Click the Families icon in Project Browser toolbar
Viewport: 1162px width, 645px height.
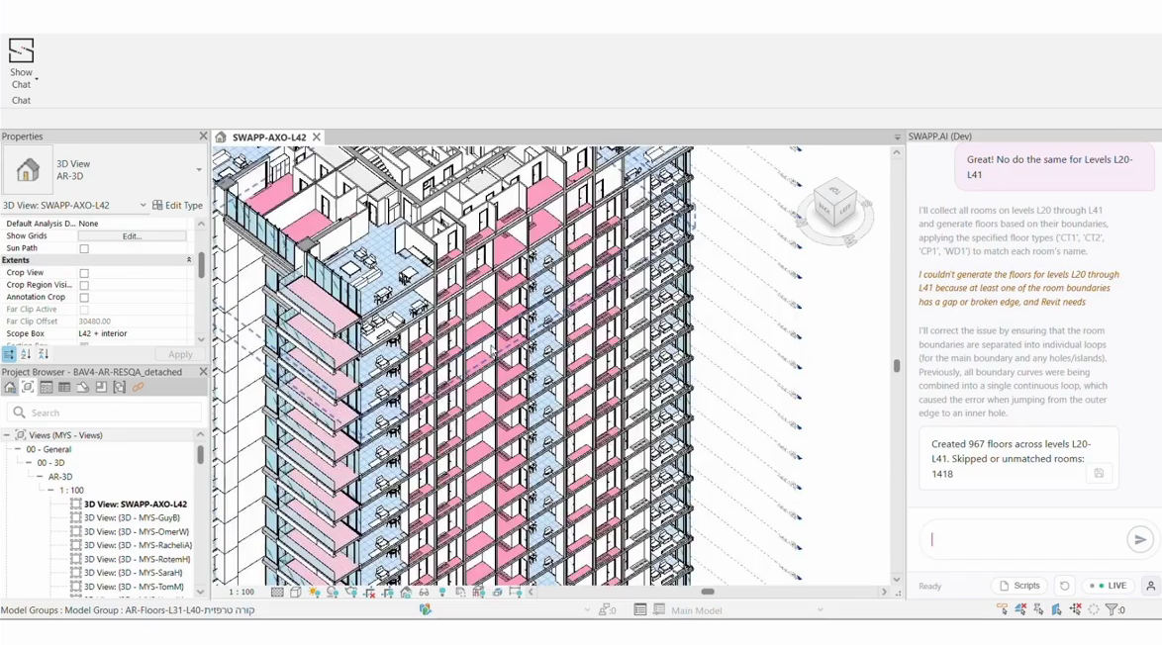(101, 387)
